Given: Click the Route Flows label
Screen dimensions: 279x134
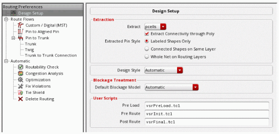Looking at the screenshot, I should tap(22, 19).
